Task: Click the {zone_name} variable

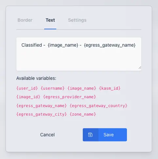Action: tap(83, 114)
